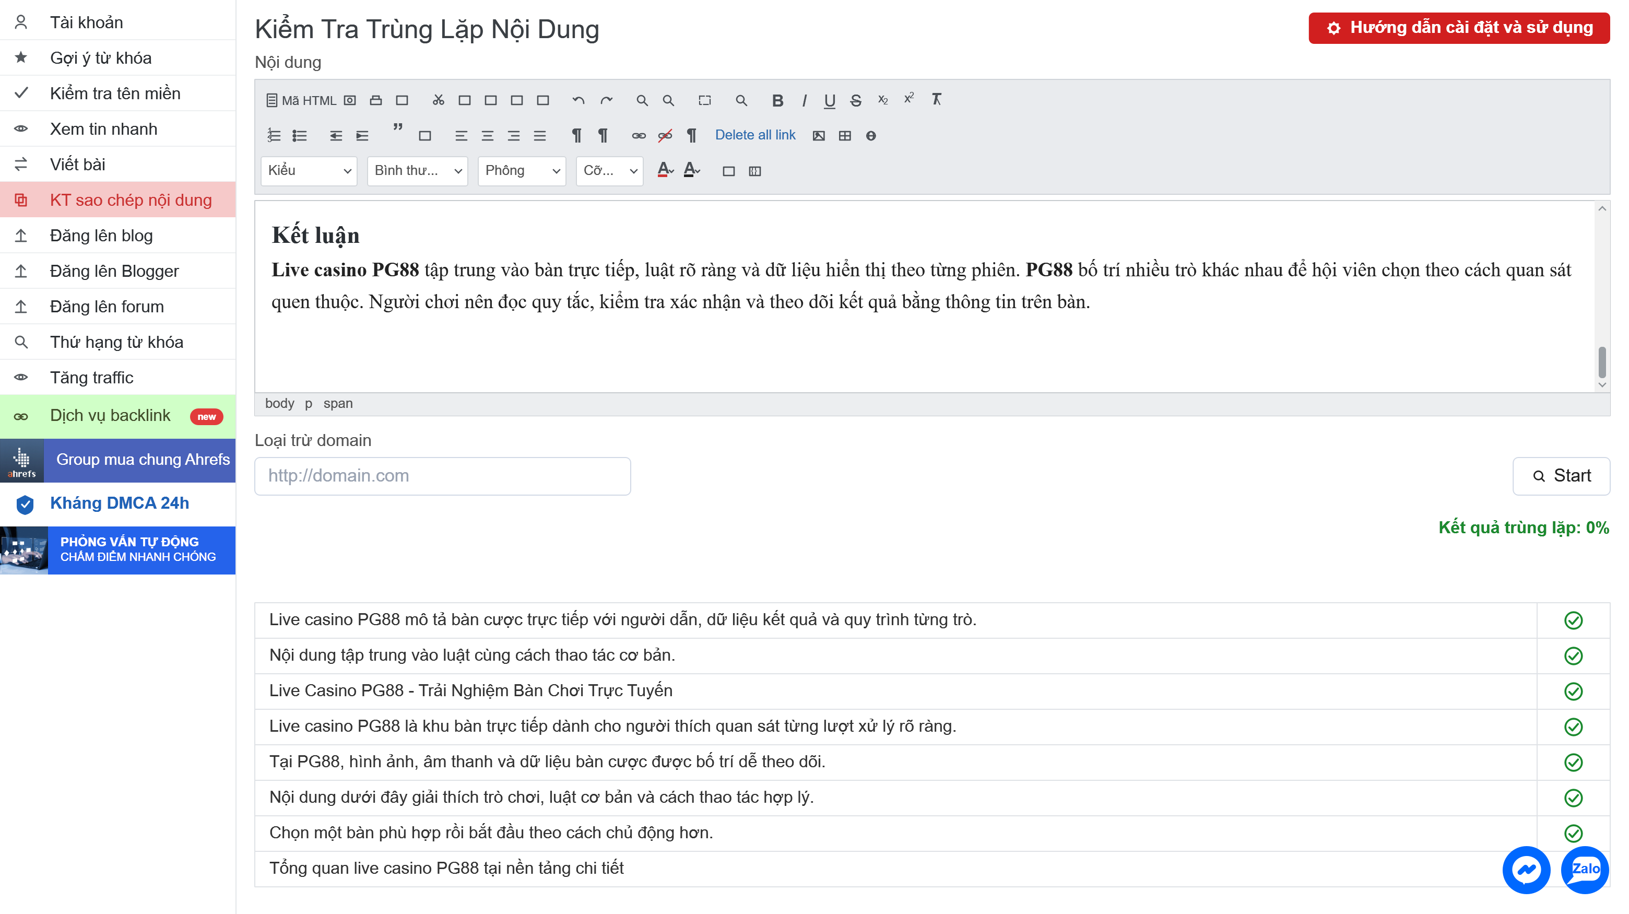Open Tăng traffic menu item
The height and width of the screenshot is (914, 1629).
[117, 377]
